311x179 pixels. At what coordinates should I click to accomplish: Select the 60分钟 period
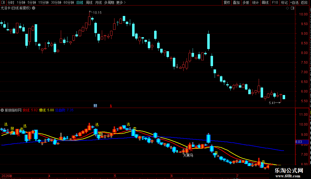[69, 2]
